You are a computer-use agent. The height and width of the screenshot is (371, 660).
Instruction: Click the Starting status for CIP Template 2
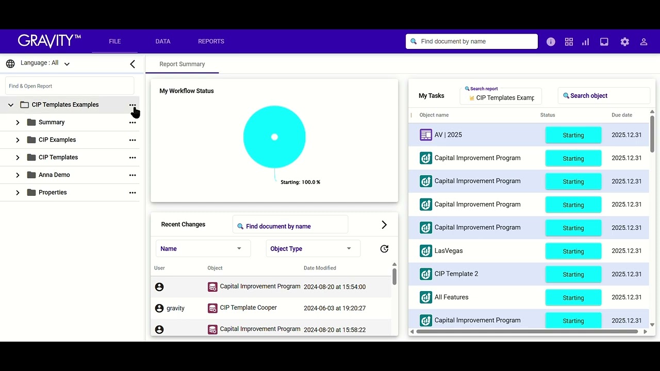point(573,274)
